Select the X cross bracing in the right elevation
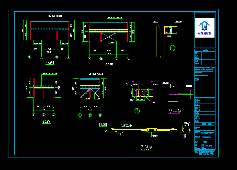Viewport: 237px width, 170px height. (109, 36)
